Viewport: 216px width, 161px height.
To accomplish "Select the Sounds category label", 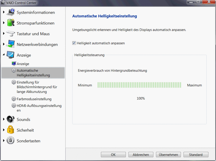I will click(x=23, y=119).
